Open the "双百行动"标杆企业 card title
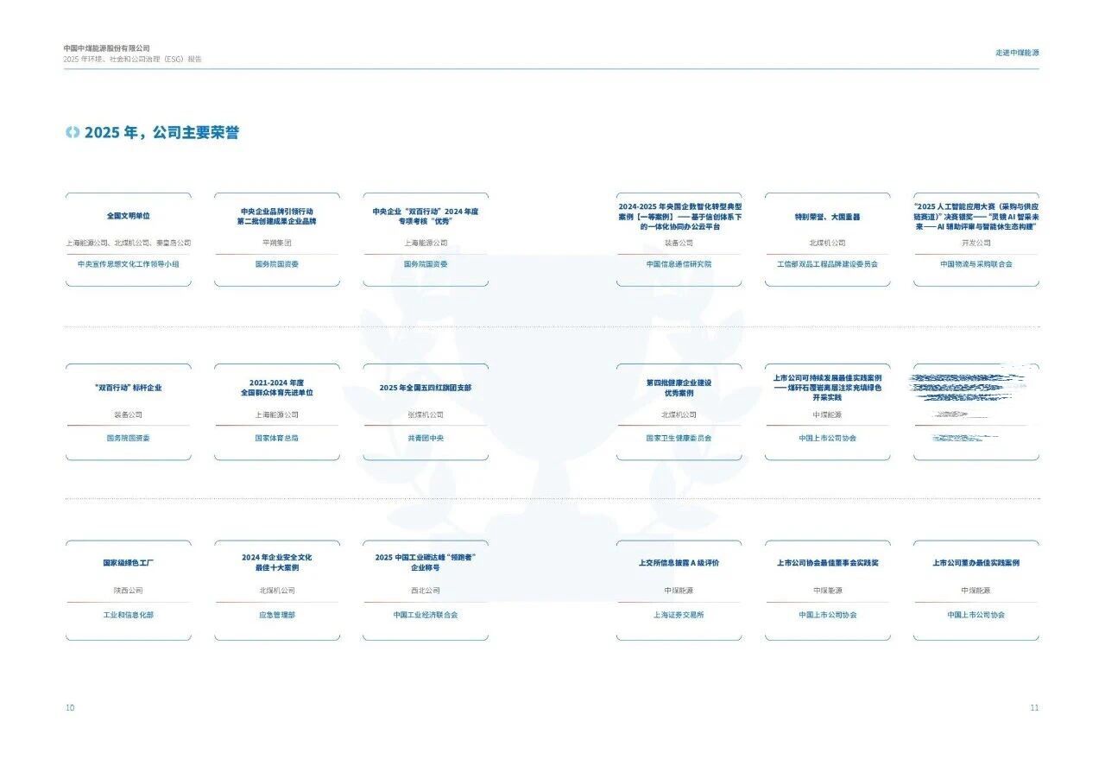Viewport: 1105px width, 759px height. click(129, 388)
